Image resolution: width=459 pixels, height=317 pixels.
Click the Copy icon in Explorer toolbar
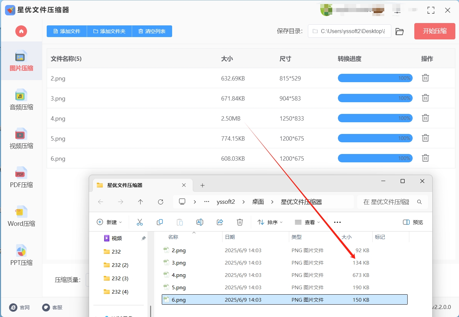(160, 222)
